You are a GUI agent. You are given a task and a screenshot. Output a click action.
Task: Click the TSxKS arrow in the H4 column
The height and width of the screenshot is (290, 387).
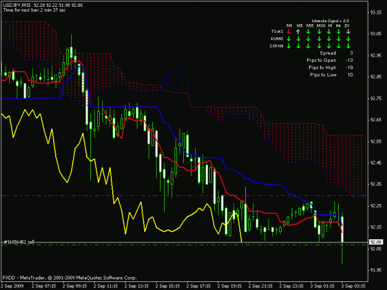339,32
